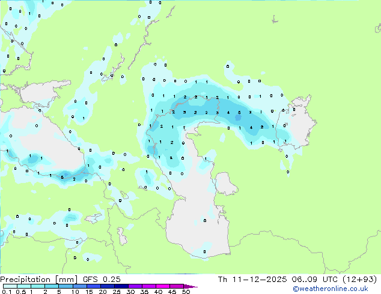Click the '15' legend scale label
This screenshot has width=381, height=294.
[89, 292]
